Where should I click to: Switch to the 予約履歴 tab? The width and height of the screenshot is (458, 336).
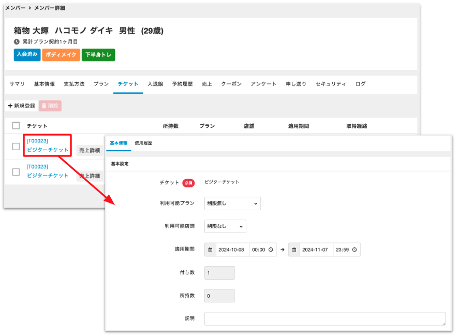182,84
